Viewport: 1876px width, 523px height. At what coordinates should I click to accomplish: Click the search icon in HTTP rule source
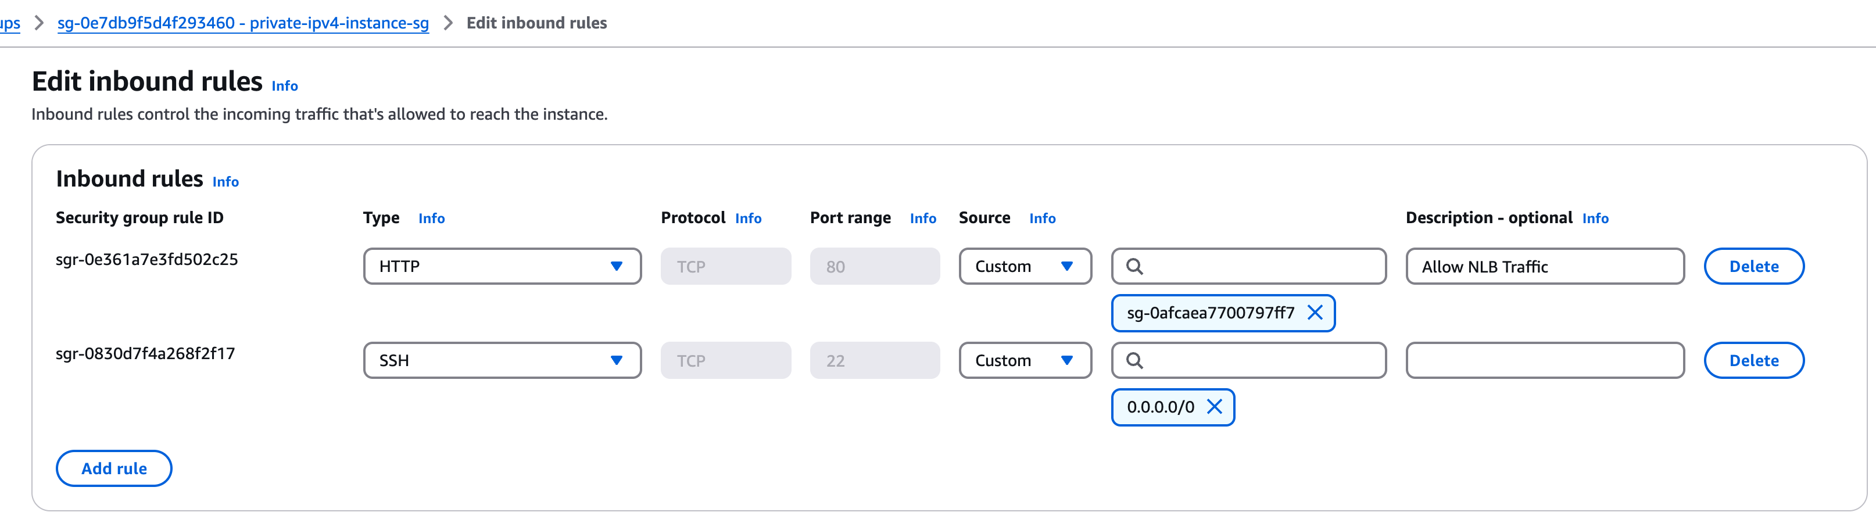coord(1134,267)
